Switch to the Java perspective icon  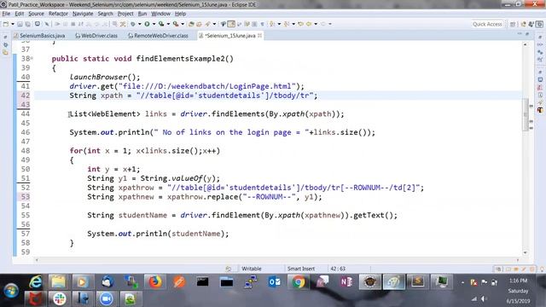pyautogui.click(x=523, y=24)
